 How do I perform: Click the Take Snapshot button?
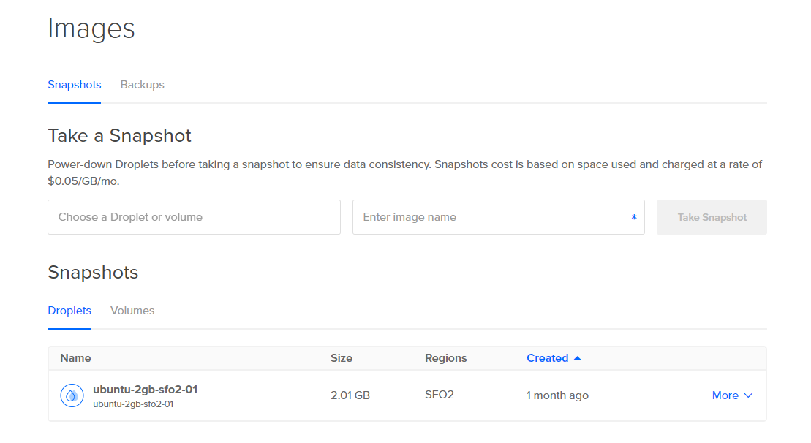click(x=712, y=217)
